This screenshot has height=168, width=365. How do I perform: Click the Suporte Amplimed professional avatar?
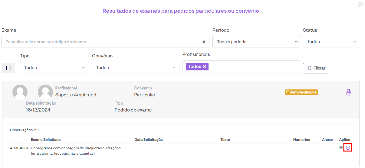(45, 92)
